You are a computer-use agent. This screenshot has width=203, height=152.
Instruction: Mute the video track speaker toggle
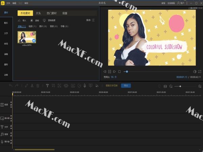11,102
